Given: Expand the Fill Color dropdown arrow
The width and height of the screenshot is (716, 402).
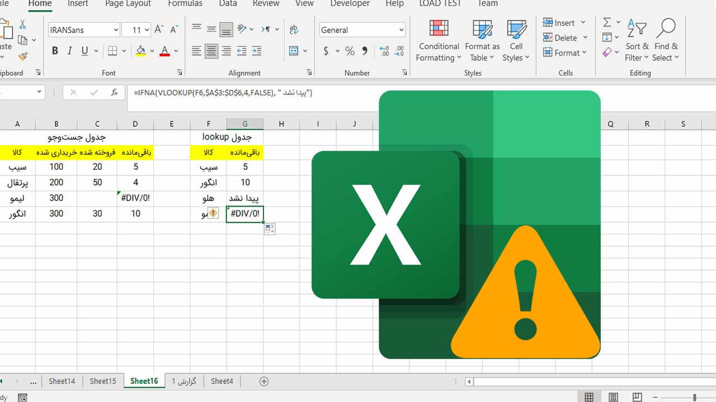Looking at the screenshot, I should point(152,51).
